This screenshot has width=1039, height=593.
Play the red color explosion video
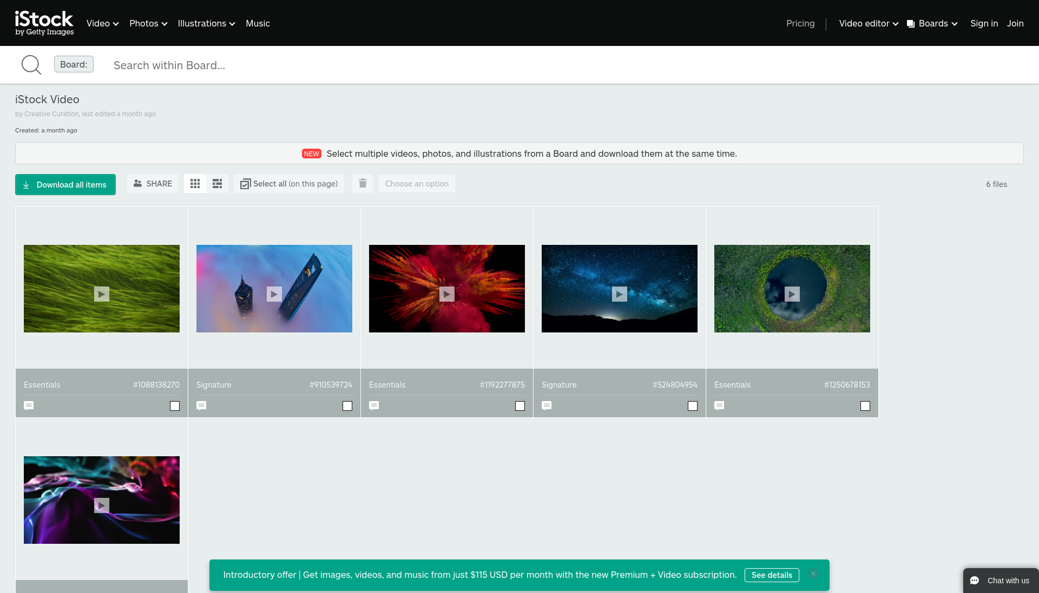(447, 294)
